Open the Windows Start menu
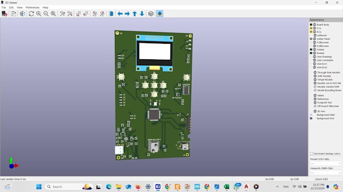The width and height of the screenshot is (343, 192). [x=39, y=186]
